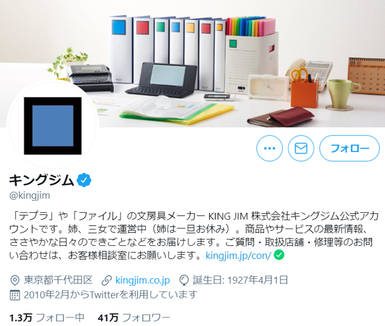
Task: Click the blue verified badge
Action: (84, 180)
